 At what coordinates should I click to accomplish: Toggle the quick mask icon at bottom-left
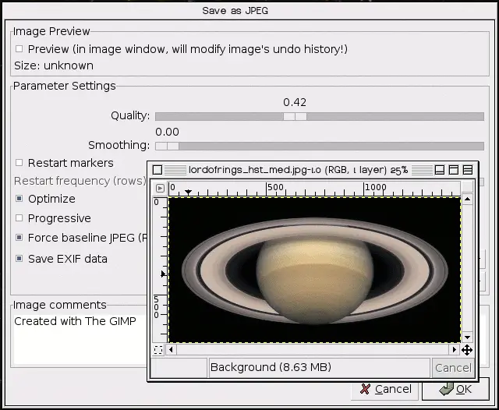pyautogui.click(x=159, y=350)
